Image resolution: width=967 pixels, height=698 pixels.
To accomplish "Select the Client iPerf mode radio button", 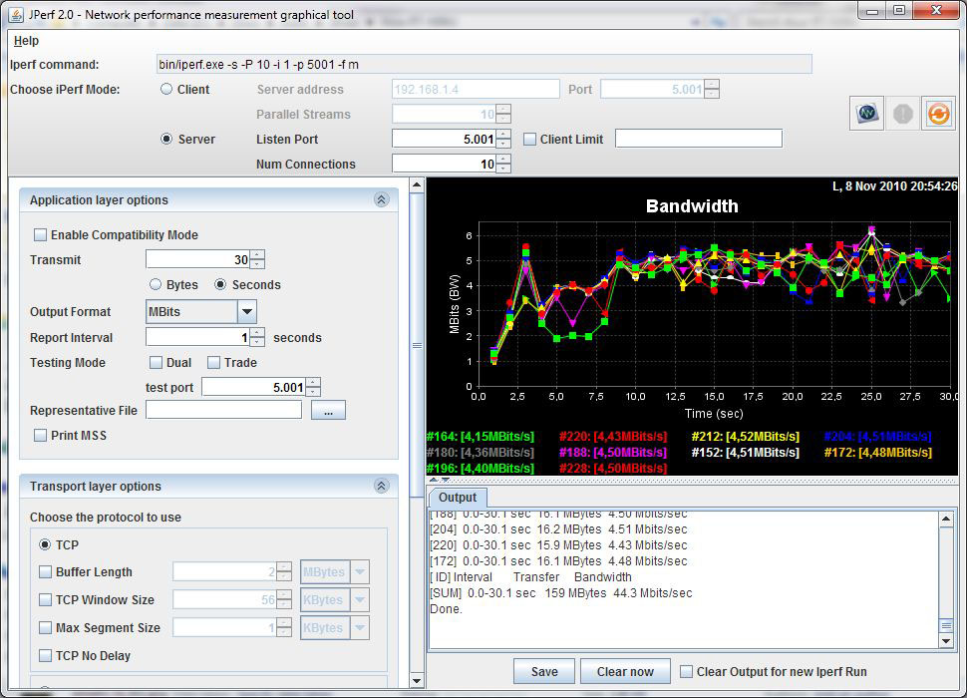I will 166,90.
